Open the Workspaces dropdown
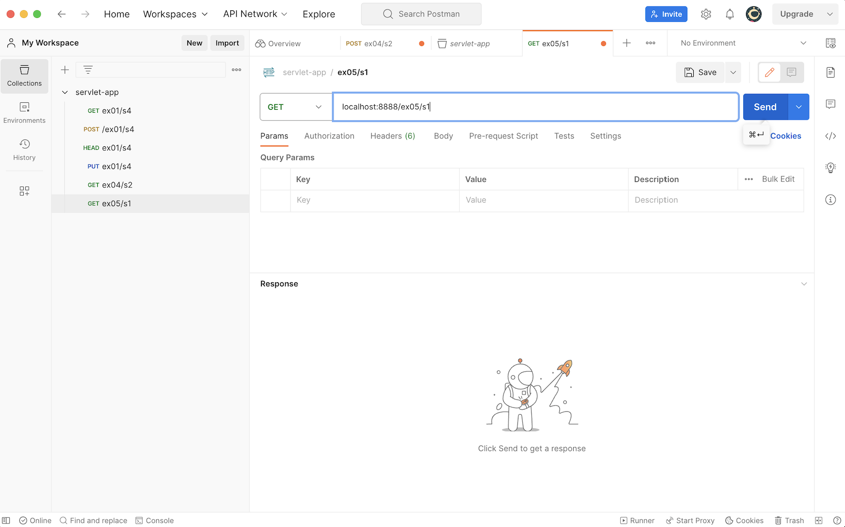The height and width of the screenshot is (527, 845). [x=175, y=14]
